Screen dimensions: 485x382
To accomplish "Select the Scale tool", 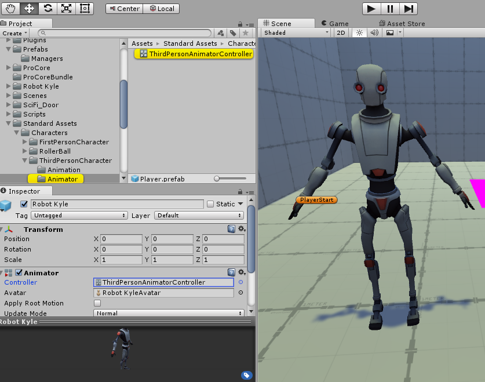I will [x=66, y=8].
